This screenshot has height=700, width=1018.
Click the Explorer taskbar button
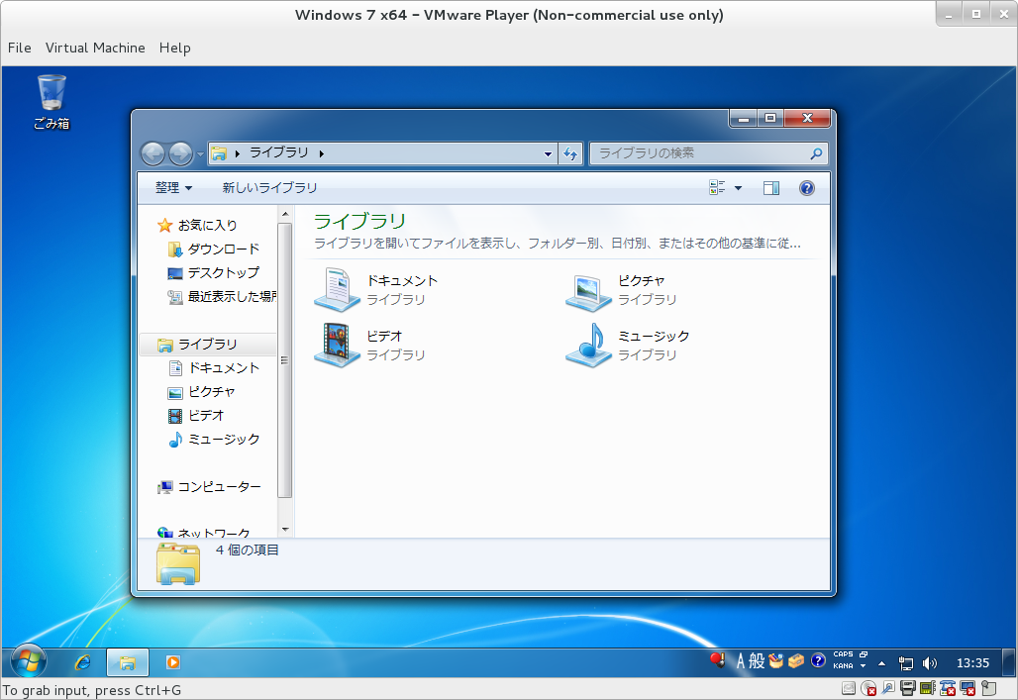127,662
